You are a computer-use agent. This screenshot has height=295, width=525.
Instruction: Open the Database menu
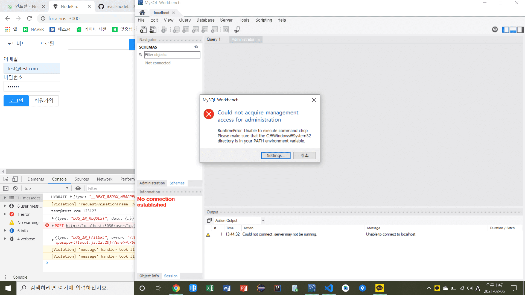coord(205,20)
